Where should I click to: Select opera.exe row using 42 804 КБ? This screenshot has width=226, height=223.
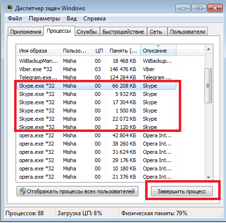96,135
